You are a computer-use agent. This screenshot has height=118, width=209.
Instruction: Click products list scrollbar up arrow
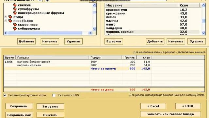[203, 5]
